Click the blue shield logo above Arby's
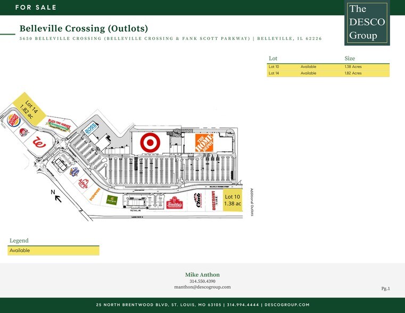405x313 pixels. pyautogui.click(x=74, y=171)
